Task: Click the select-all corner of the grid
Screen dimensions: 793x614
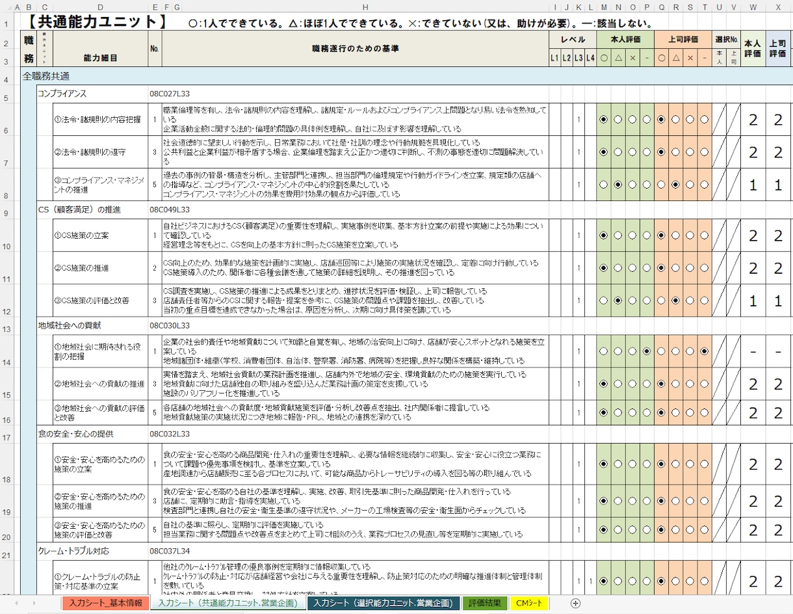Action: click(x=10, y=6)
